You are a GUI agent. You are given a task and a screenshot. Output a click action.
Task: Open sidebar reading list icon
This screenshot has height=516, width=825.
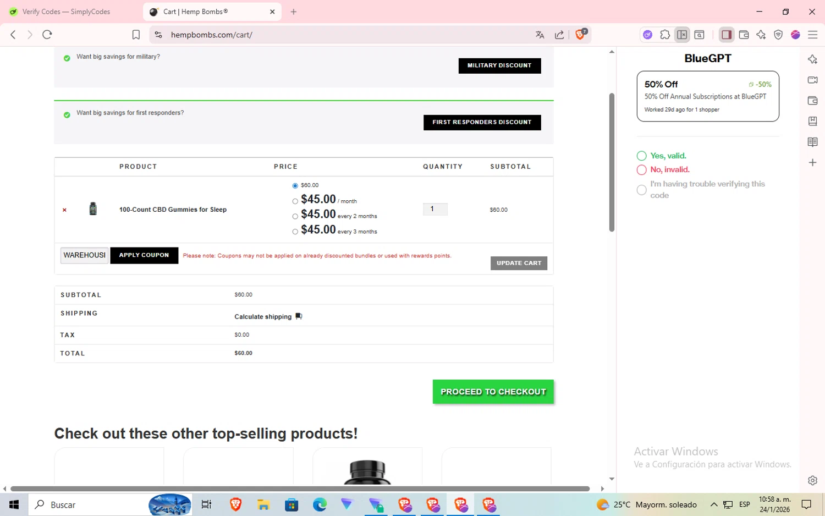812,142
